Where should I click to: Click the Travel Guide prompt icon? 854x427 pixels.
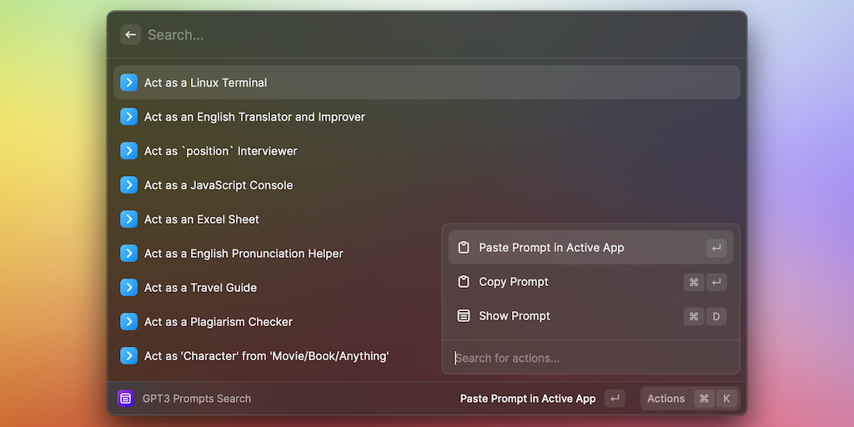tap(128, 288)
